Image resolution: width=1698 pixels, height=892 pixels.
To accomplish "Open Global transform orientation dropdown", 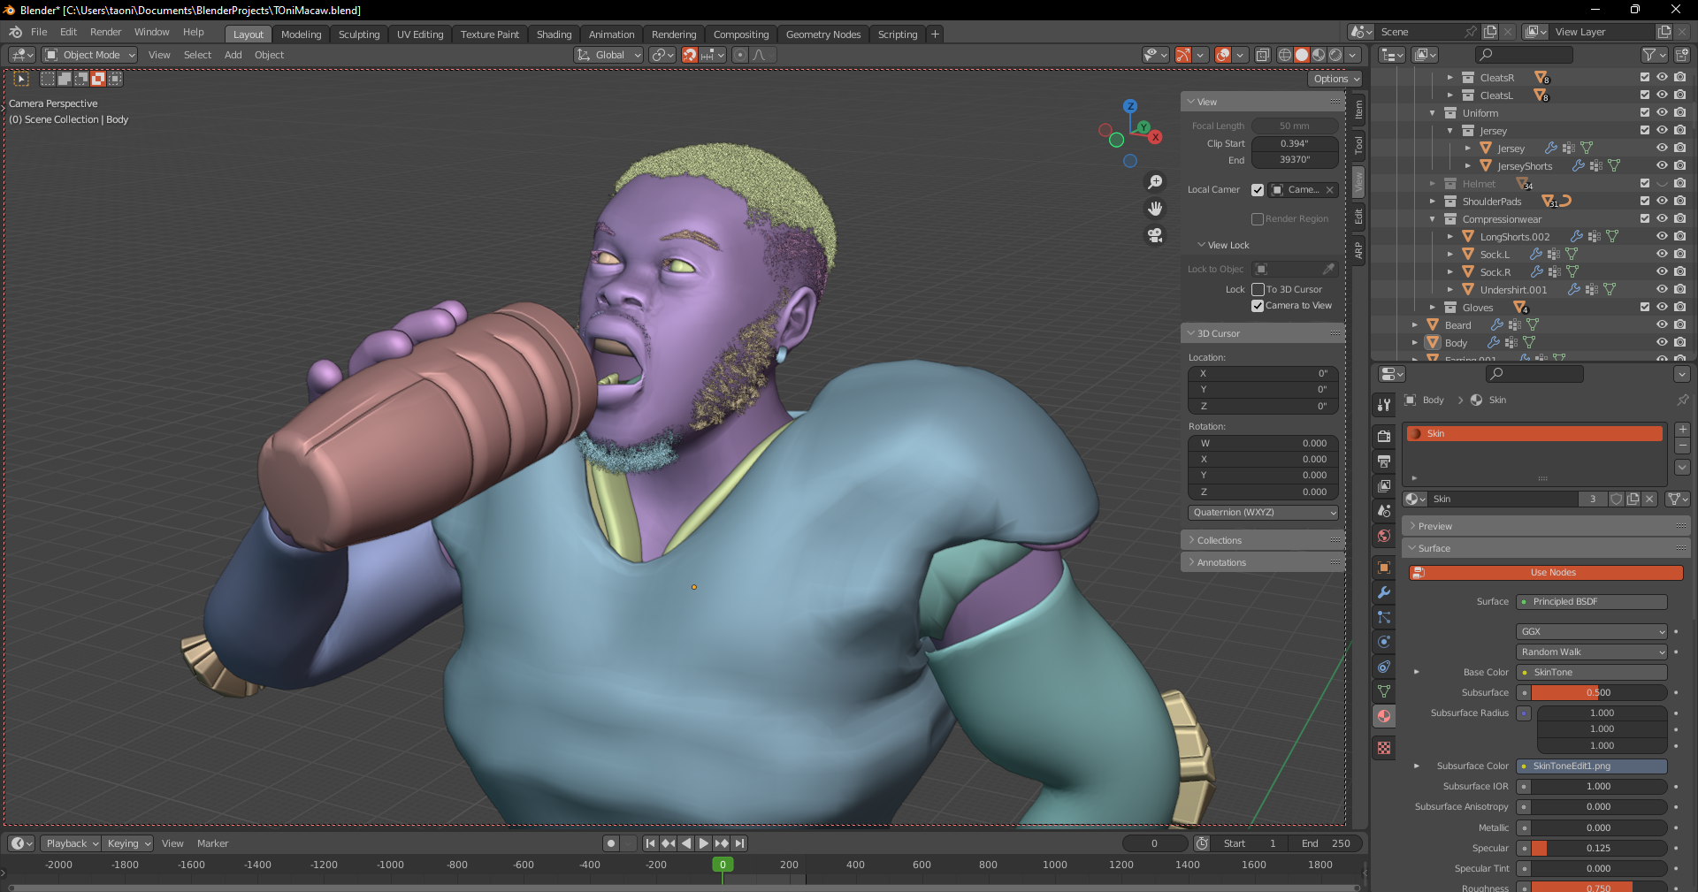I will (608, 55).
